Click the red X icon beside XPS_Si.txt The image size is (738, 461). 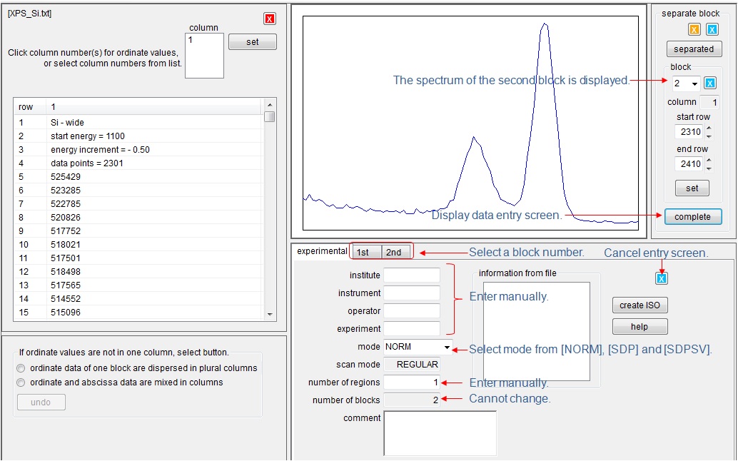coord(270,19)
